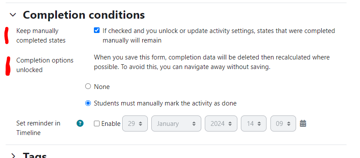Click the help icon beside Set reminder in Timeline
This screenshot has height=158, width=360.
80,123
